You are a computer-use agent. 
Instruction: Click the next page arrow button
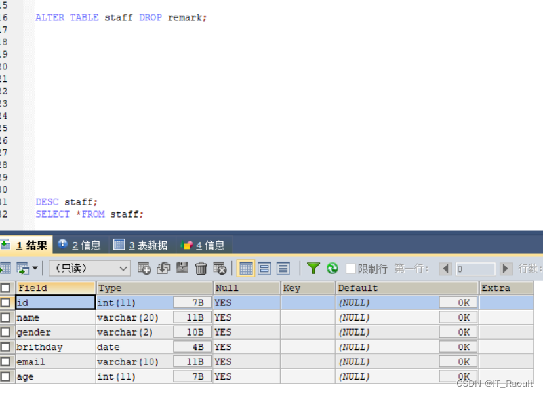coord(505,269)
